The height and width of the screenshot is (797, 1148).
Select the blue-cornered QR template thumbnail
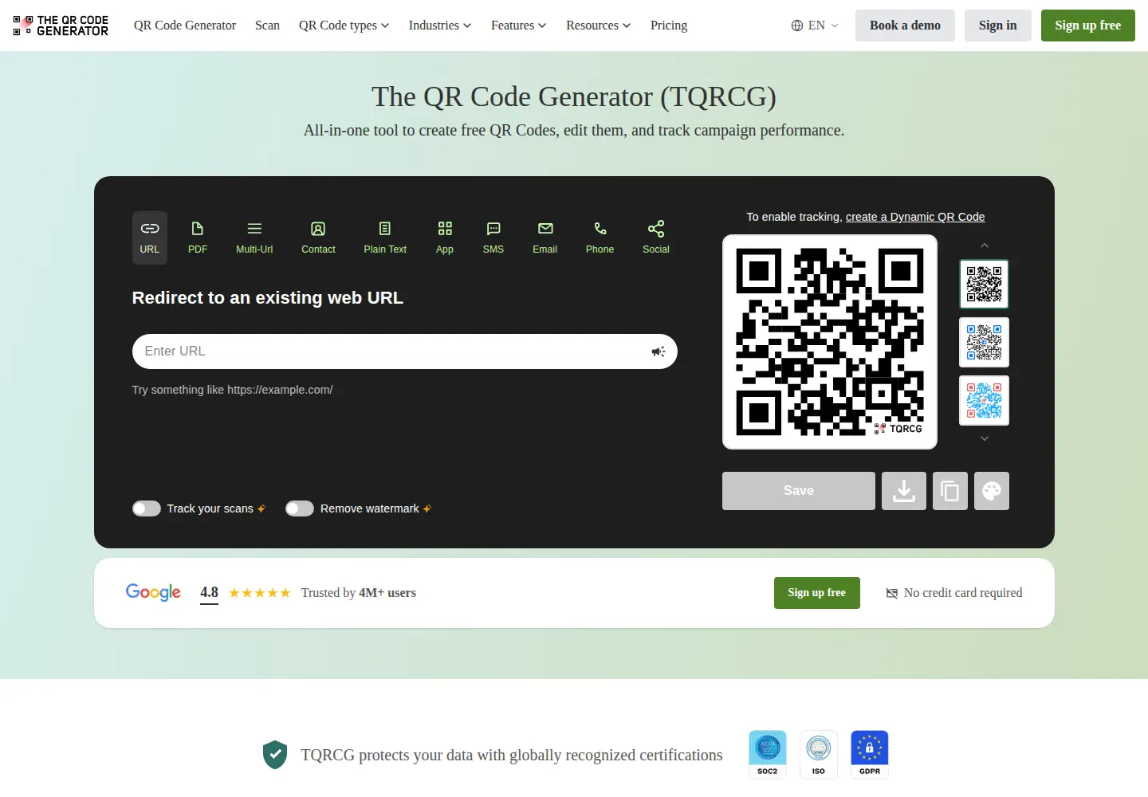point(985,343)
